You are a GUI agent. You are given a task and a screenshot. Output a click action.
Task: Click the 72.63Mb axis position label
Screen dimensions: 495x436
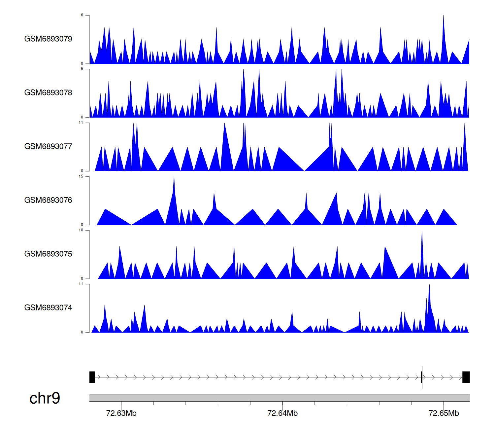pyautogui.click(x=121, y=413)
